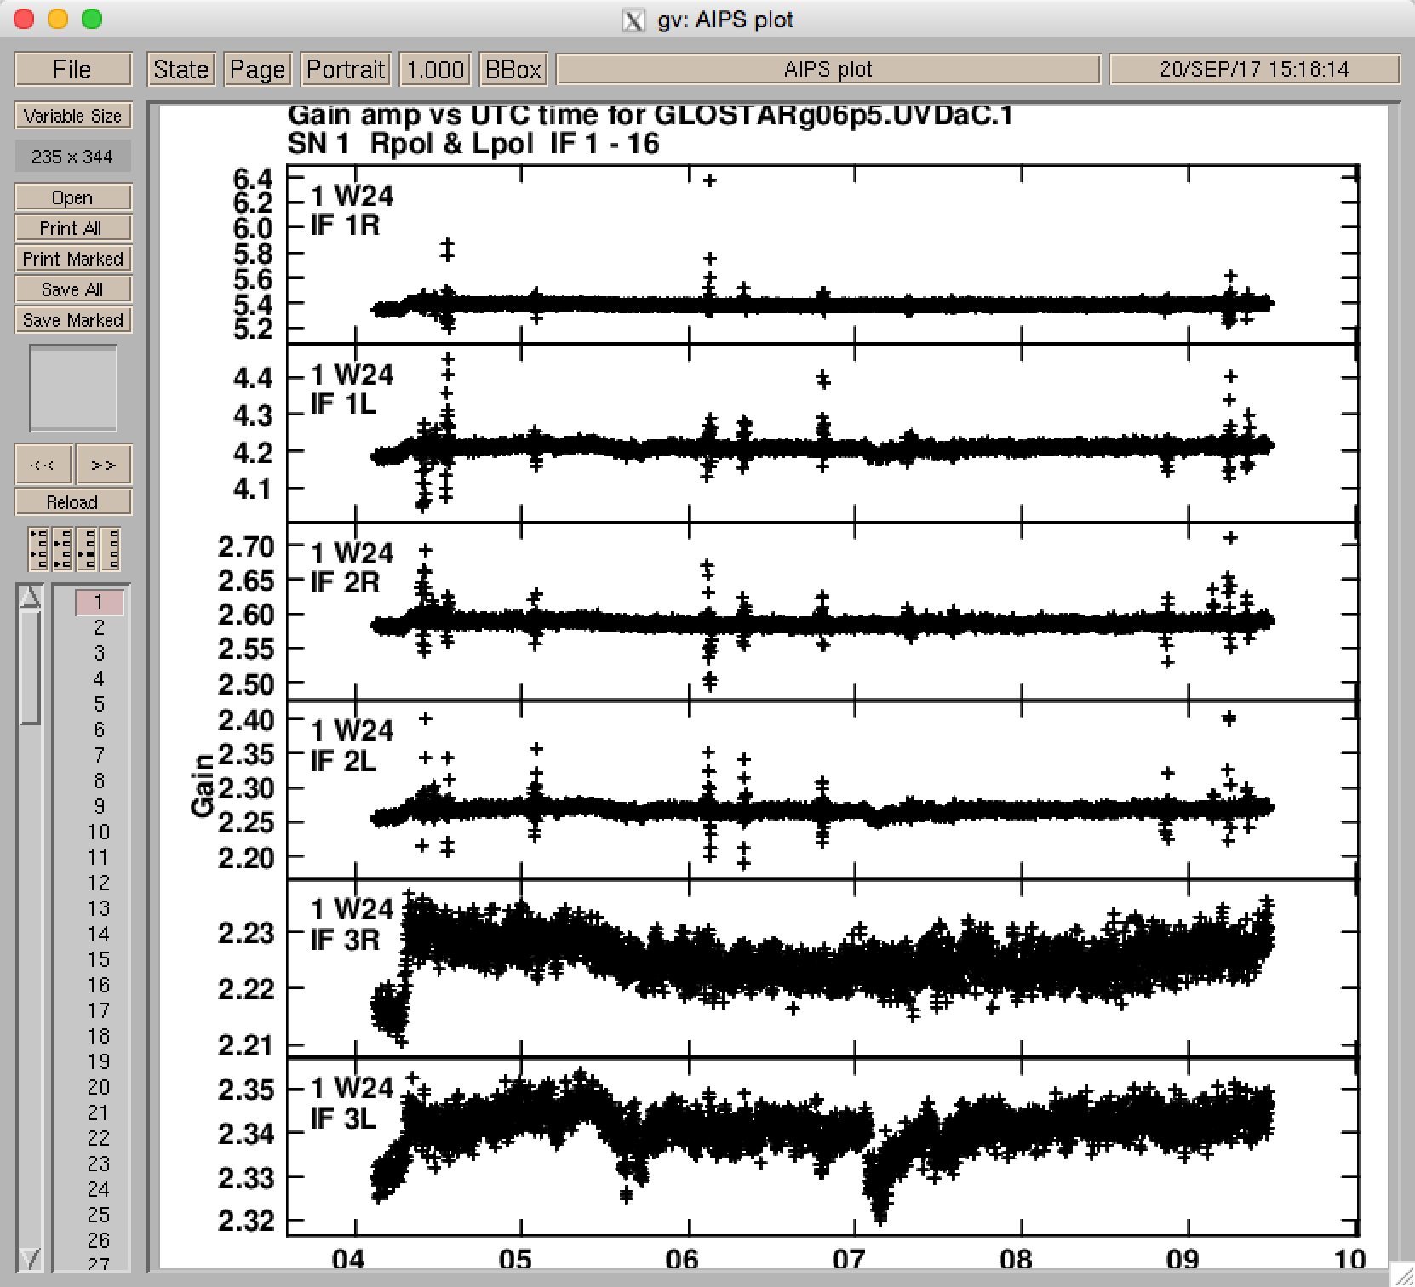Open the BBox media menu
Screen dimensions: 1415x1287
(513, 69)
